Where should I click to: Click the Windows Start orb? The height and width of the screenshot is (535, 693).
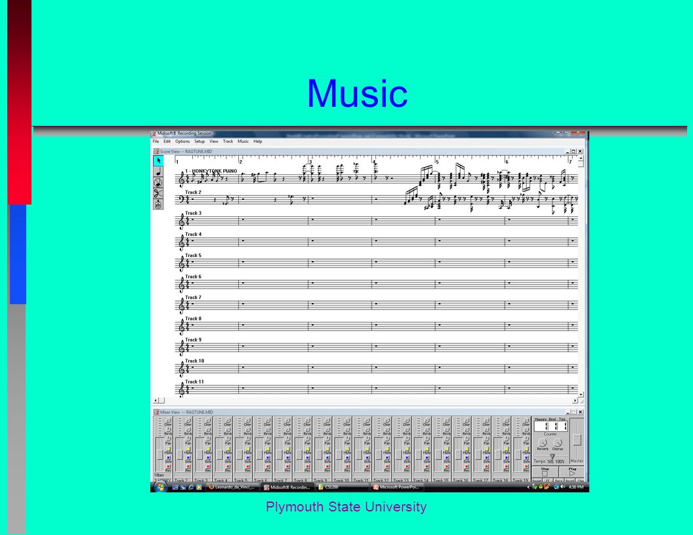point(160,487)
